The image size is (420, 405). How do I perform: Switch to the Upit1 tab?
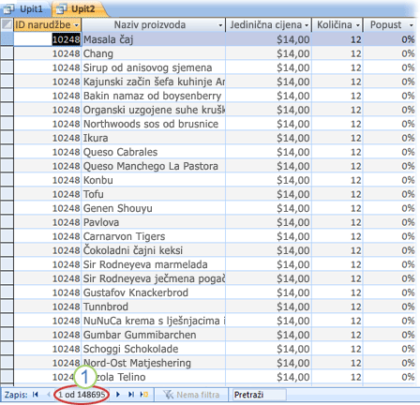click(25, 8)
